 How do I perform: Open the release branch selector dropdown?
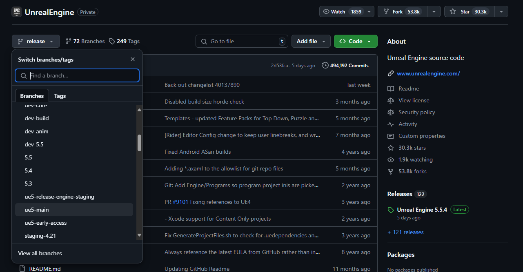tap(36, 41)
